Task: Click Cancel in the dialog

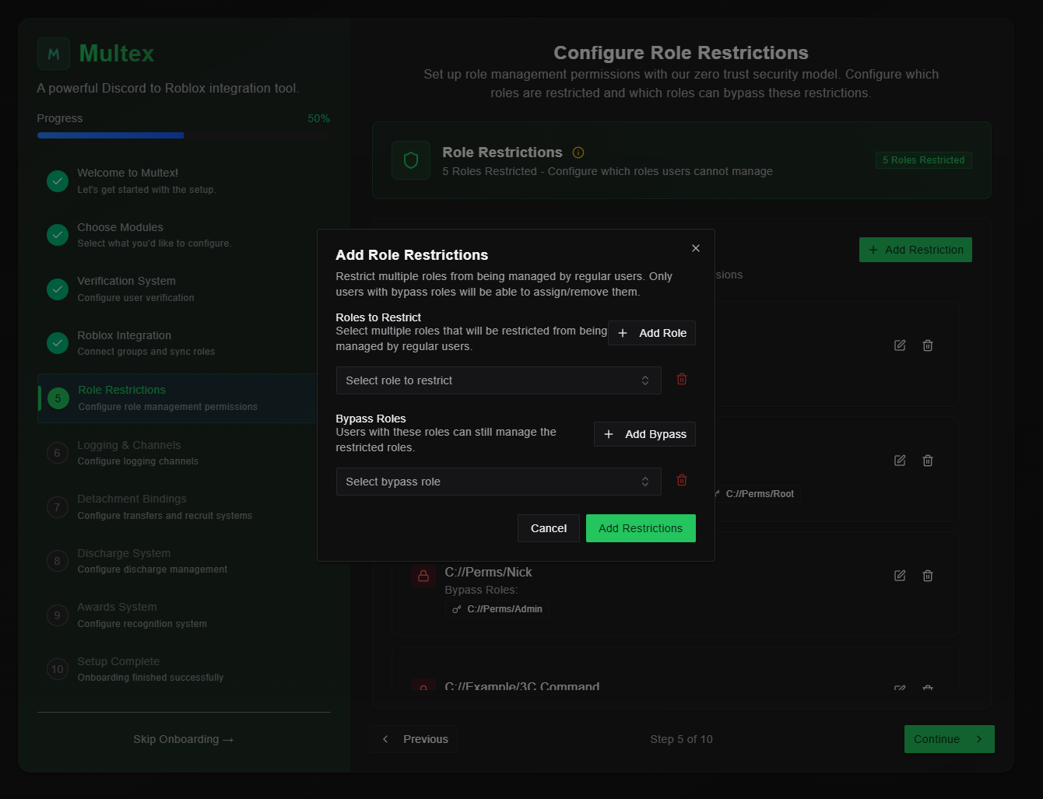Action: click(x=549, y=528)
